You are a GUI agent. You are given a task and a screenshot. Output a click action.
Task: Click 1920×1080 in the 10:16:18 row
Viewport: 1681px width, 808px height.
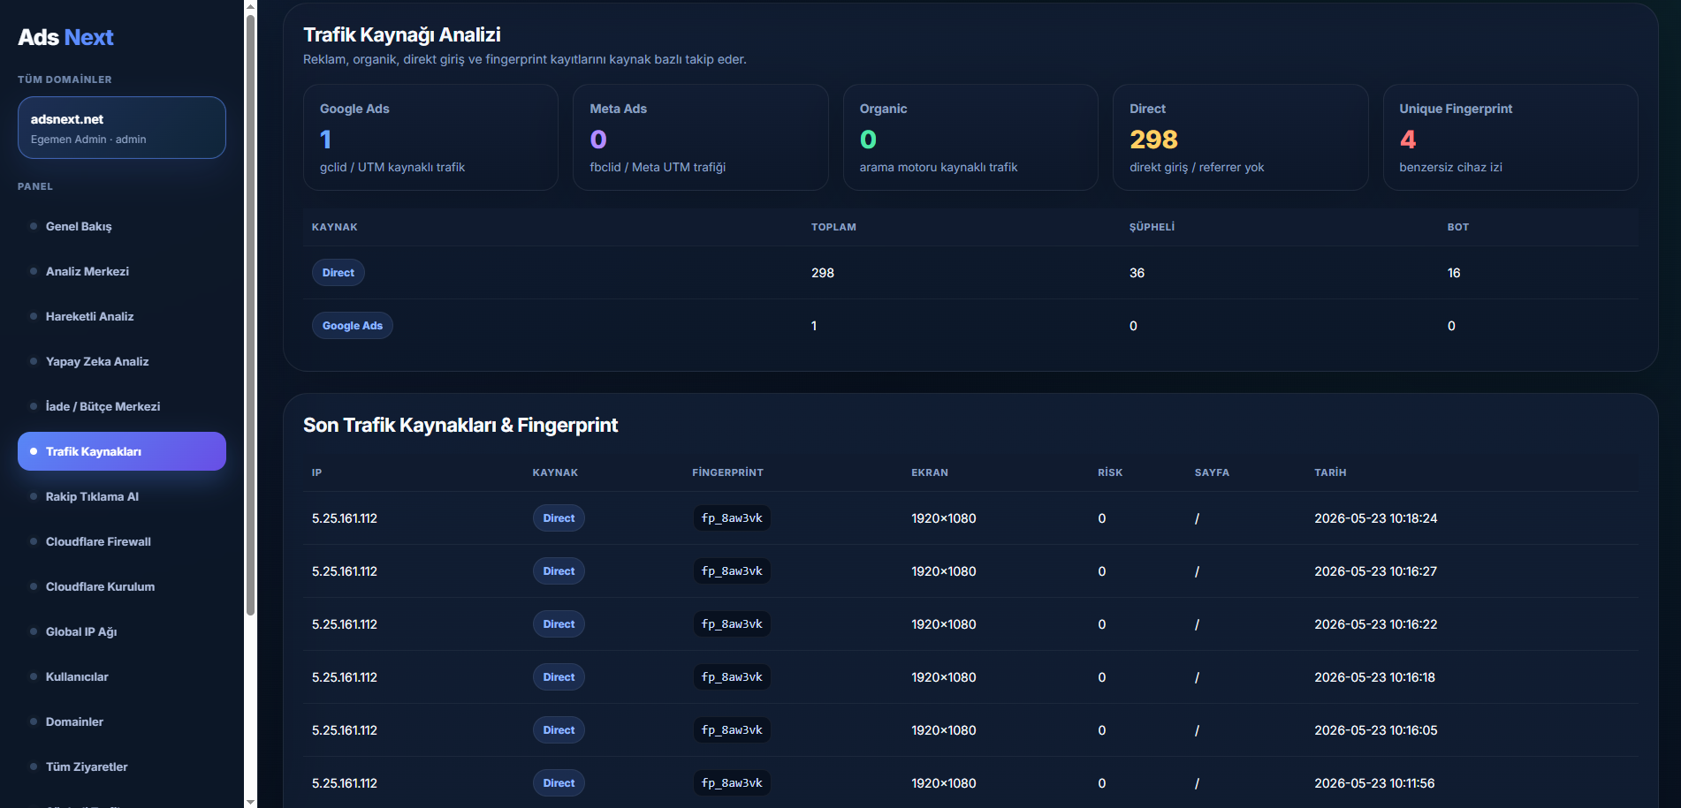[944, 677]
